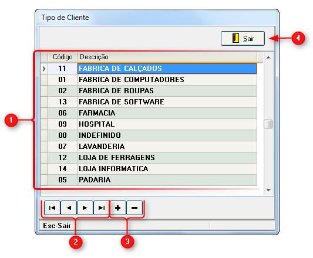Select the FABRICA DE SOFTWARE row
Viewport: 313px width, 258px height.
click(149, 102)
